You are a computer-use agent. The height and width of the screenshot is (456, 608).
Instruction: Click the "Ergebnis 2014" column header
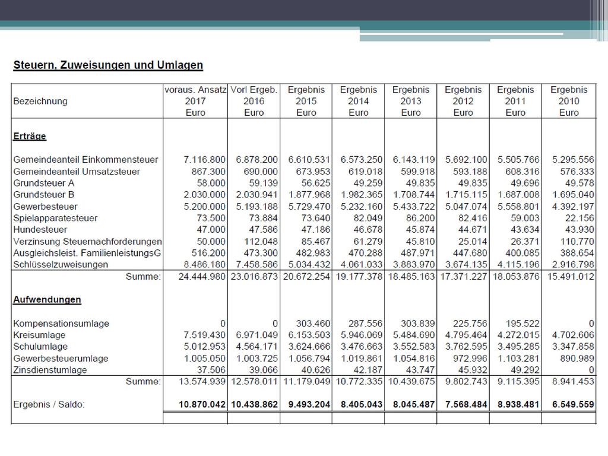tap(358, 101)
